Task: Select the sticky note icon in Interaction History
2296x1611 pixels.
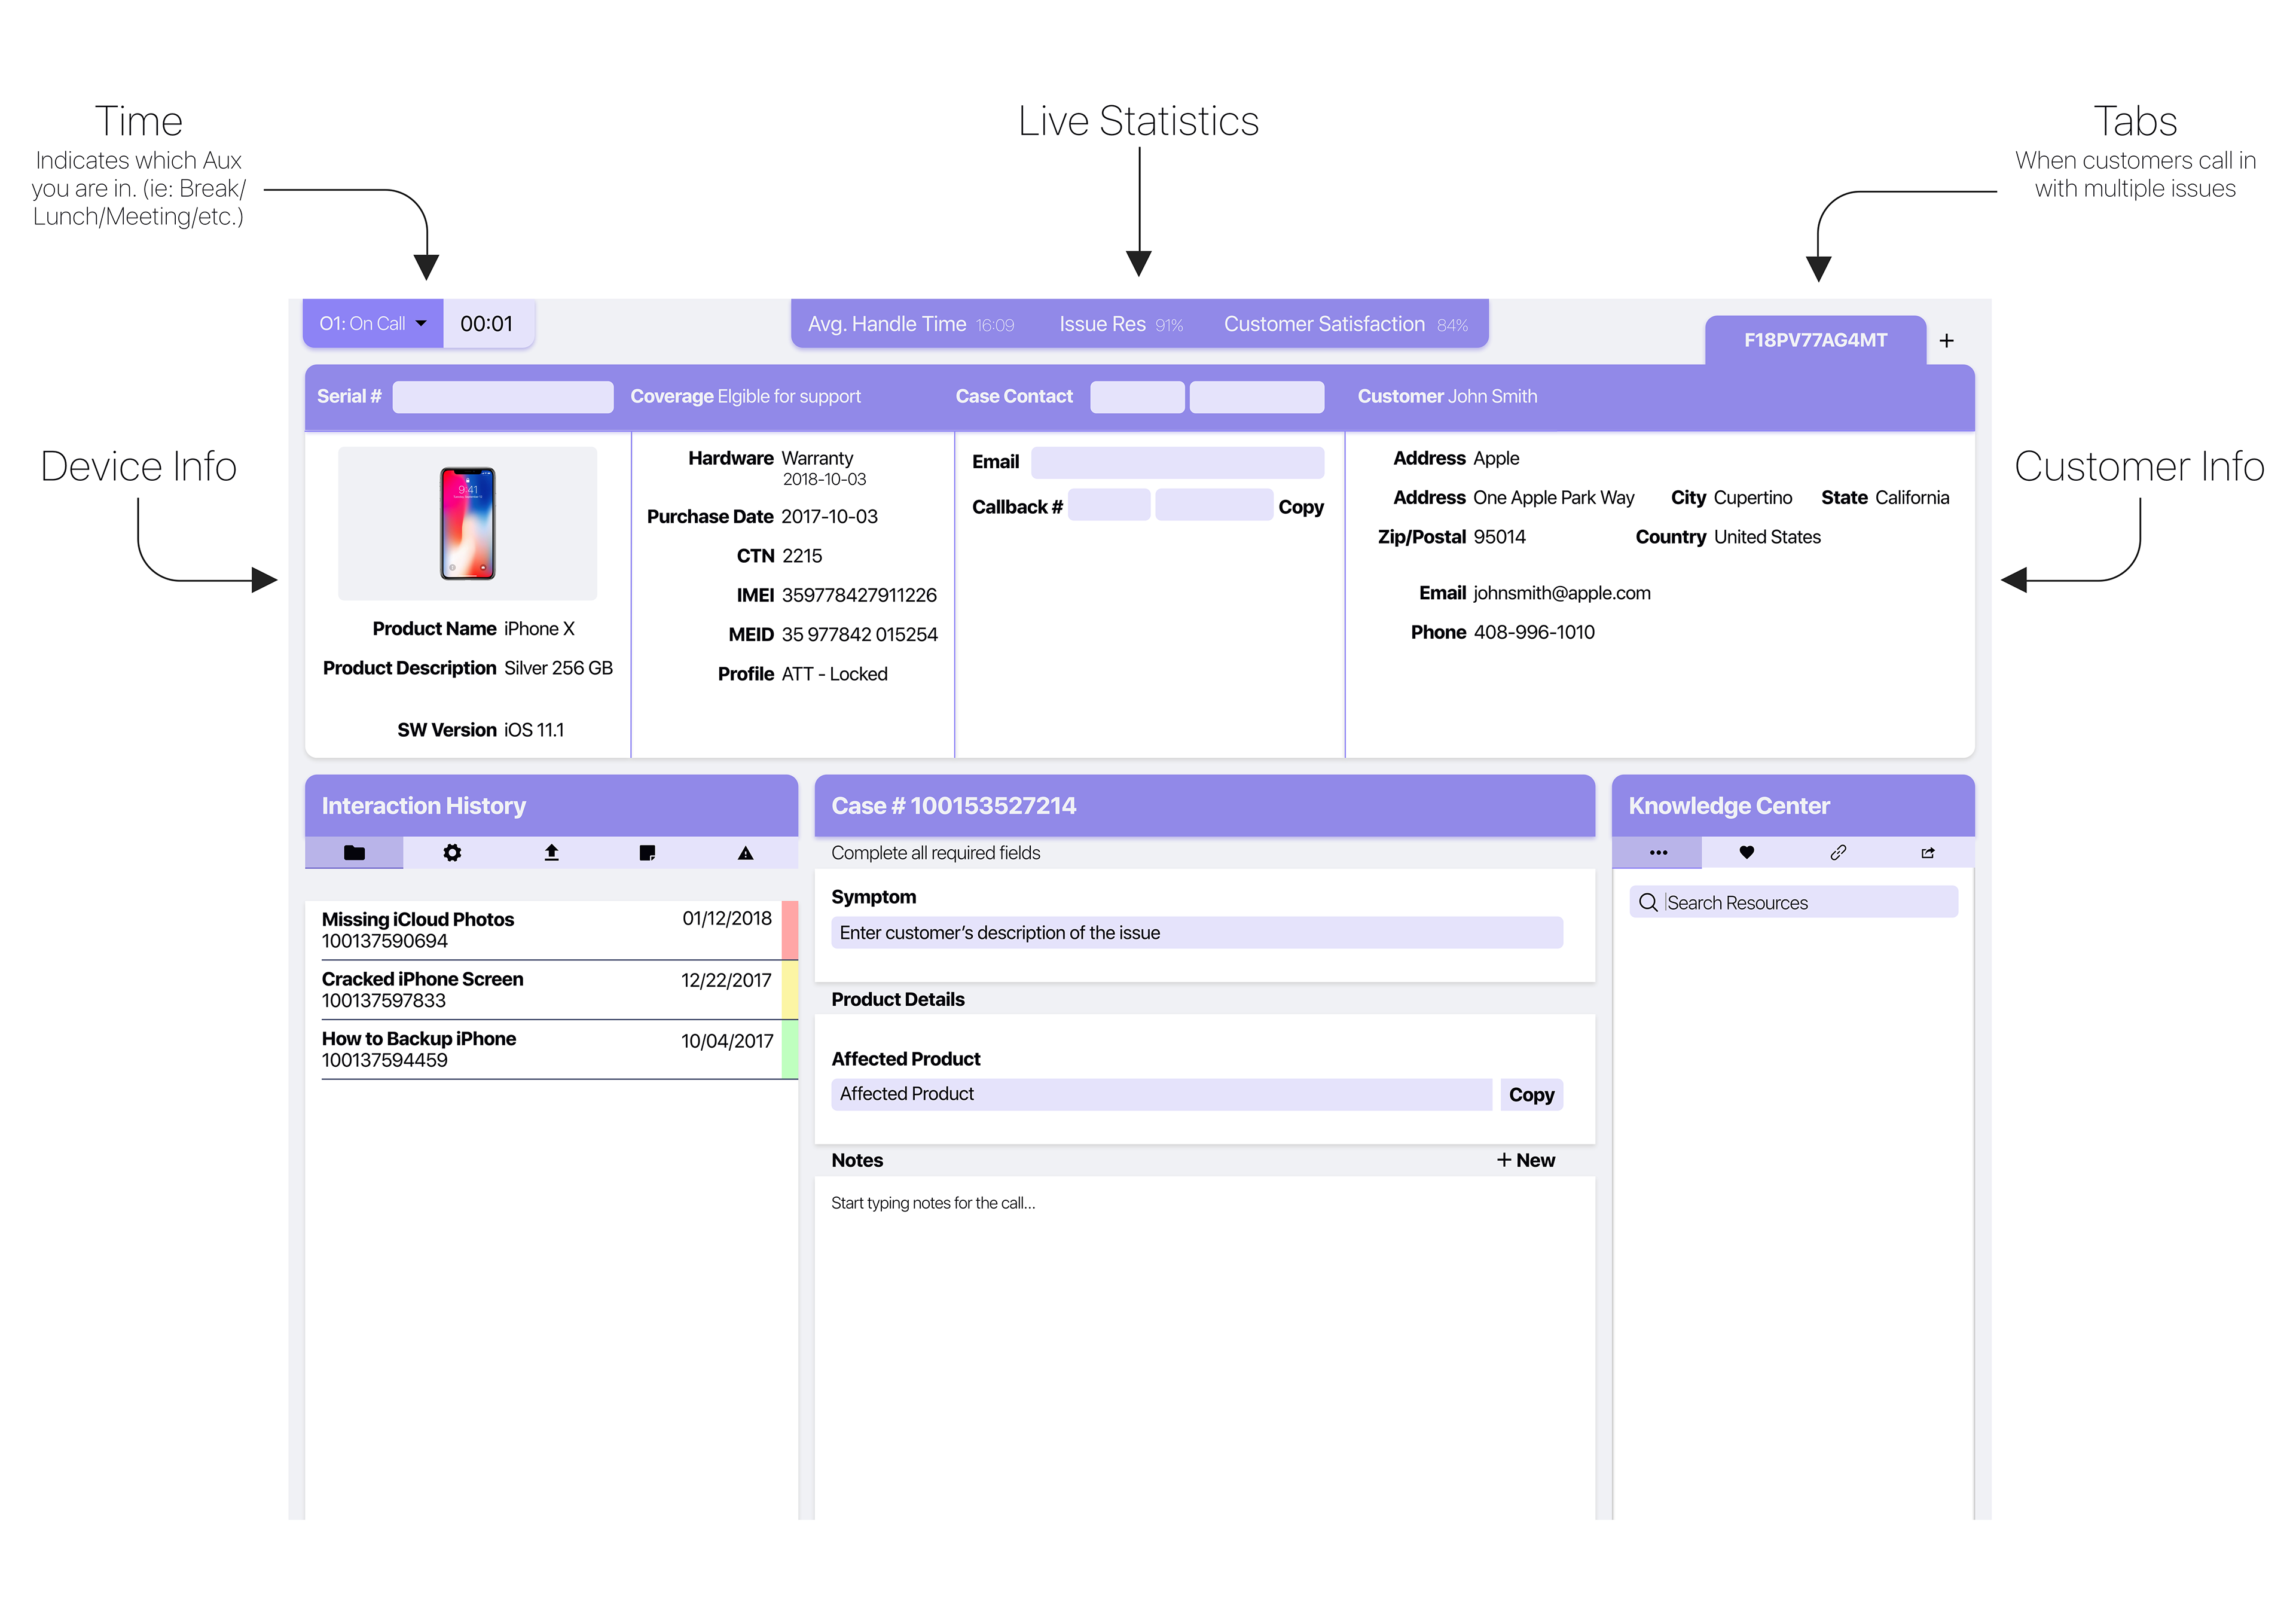Action: tap(647, 853)
